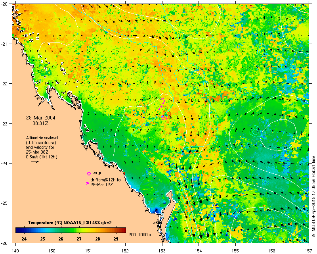Click the 'Temperature (°C) NOAA15_L3U 48% ql>=2' title
317x254 pixels.
coord(70,223)
